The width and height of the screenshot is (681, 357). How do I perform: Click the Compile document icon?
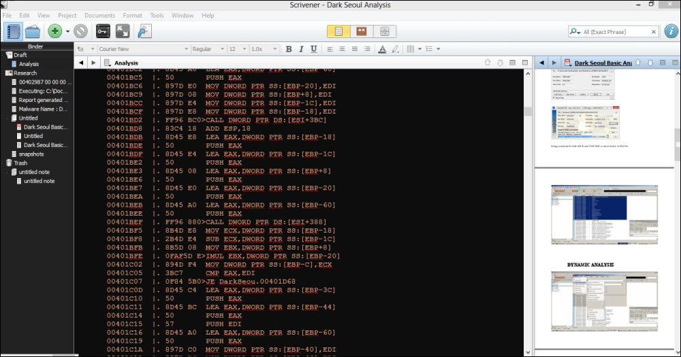[144, 31]
